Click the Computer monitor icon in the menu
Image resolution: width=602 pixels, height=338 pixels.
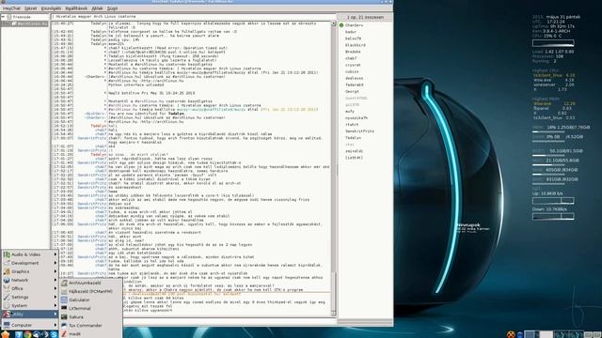[7, 325]
